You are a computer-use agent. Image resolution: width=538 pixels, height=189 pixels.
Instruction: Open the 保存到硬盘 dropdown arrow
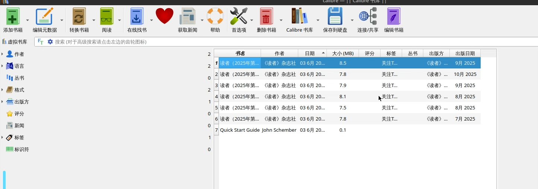[x=352, y=20]
